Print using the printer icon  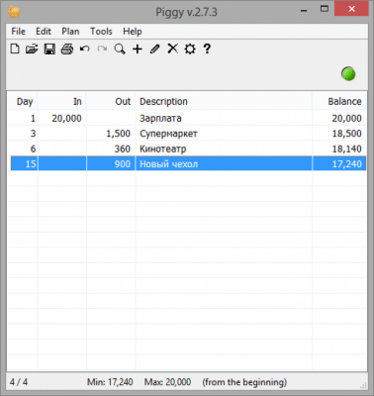(x=67, y=49)
